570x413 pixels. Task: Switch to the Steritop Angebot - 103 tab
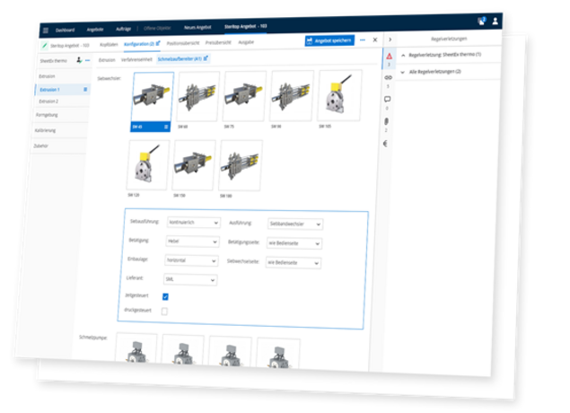pyautogui.click(x=245, y=26)
